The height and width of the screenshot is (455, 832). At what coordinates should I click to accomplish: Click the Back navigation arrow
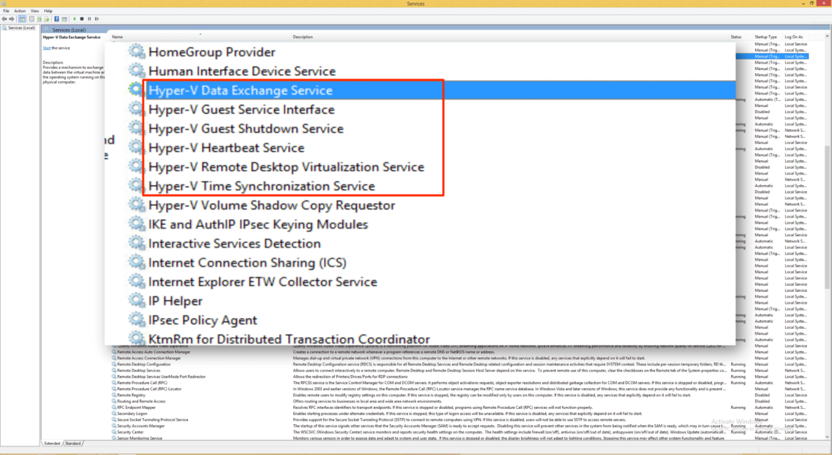pyautogui.click(x=4, y=19)
